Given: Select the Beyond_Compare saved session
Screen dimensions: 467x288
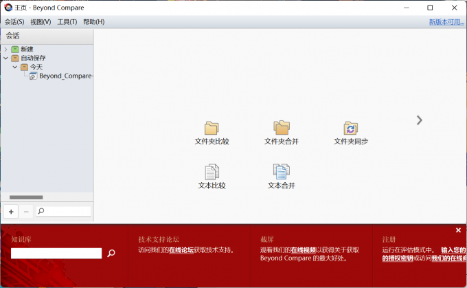Looking at the screenshot, I should (x=61, y=76).
